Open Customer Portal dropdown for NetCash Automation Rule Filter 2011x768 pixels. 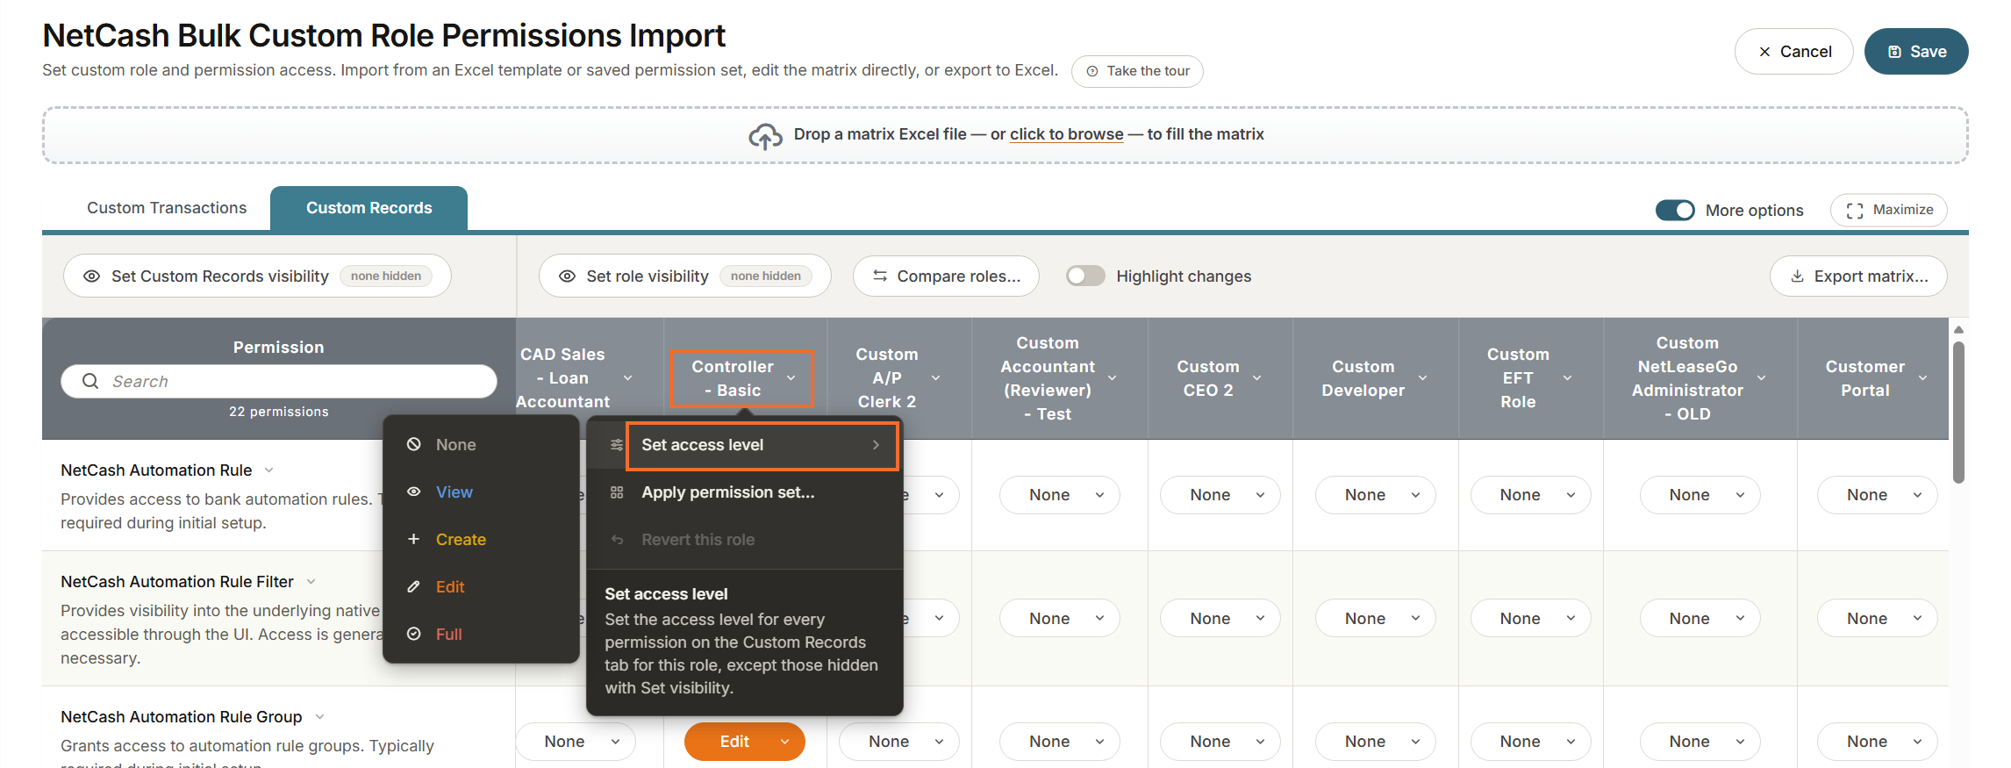(x=1877, y=619)
